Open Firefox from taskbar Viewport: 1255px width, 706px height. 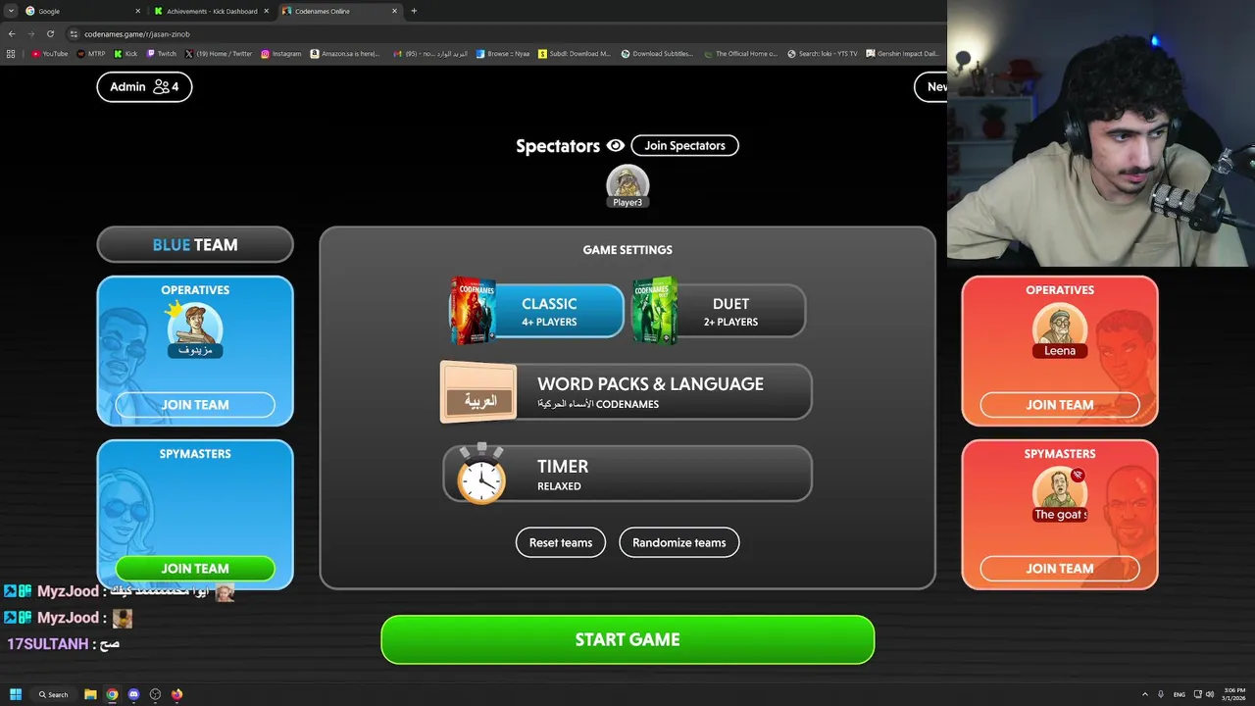click(x=176, y=694)
